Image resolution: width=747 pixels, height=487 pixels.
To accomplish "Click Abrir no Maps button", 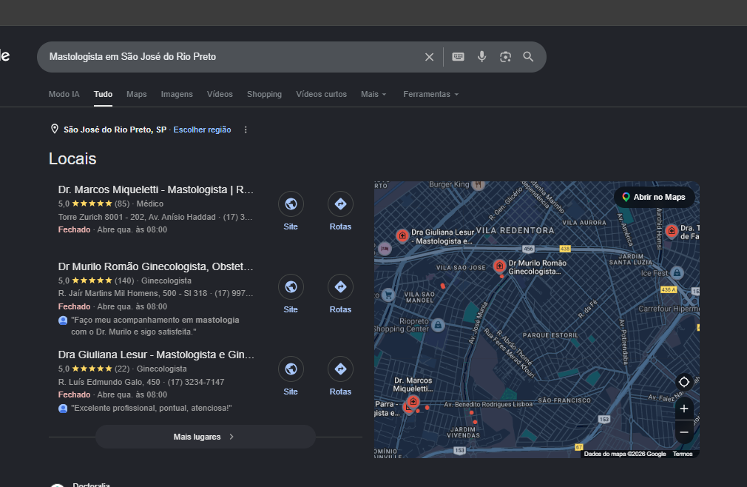I will pyautogui.click(x=654, y=198).
